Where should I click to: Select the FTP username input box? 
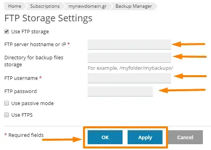129,78
